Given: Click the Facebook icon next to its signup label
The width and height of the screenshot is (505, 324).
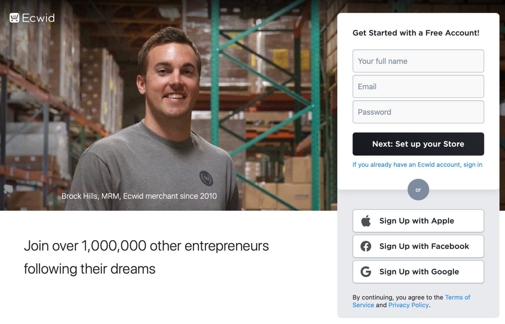Looking at the screenshot, I should [366, 246].
